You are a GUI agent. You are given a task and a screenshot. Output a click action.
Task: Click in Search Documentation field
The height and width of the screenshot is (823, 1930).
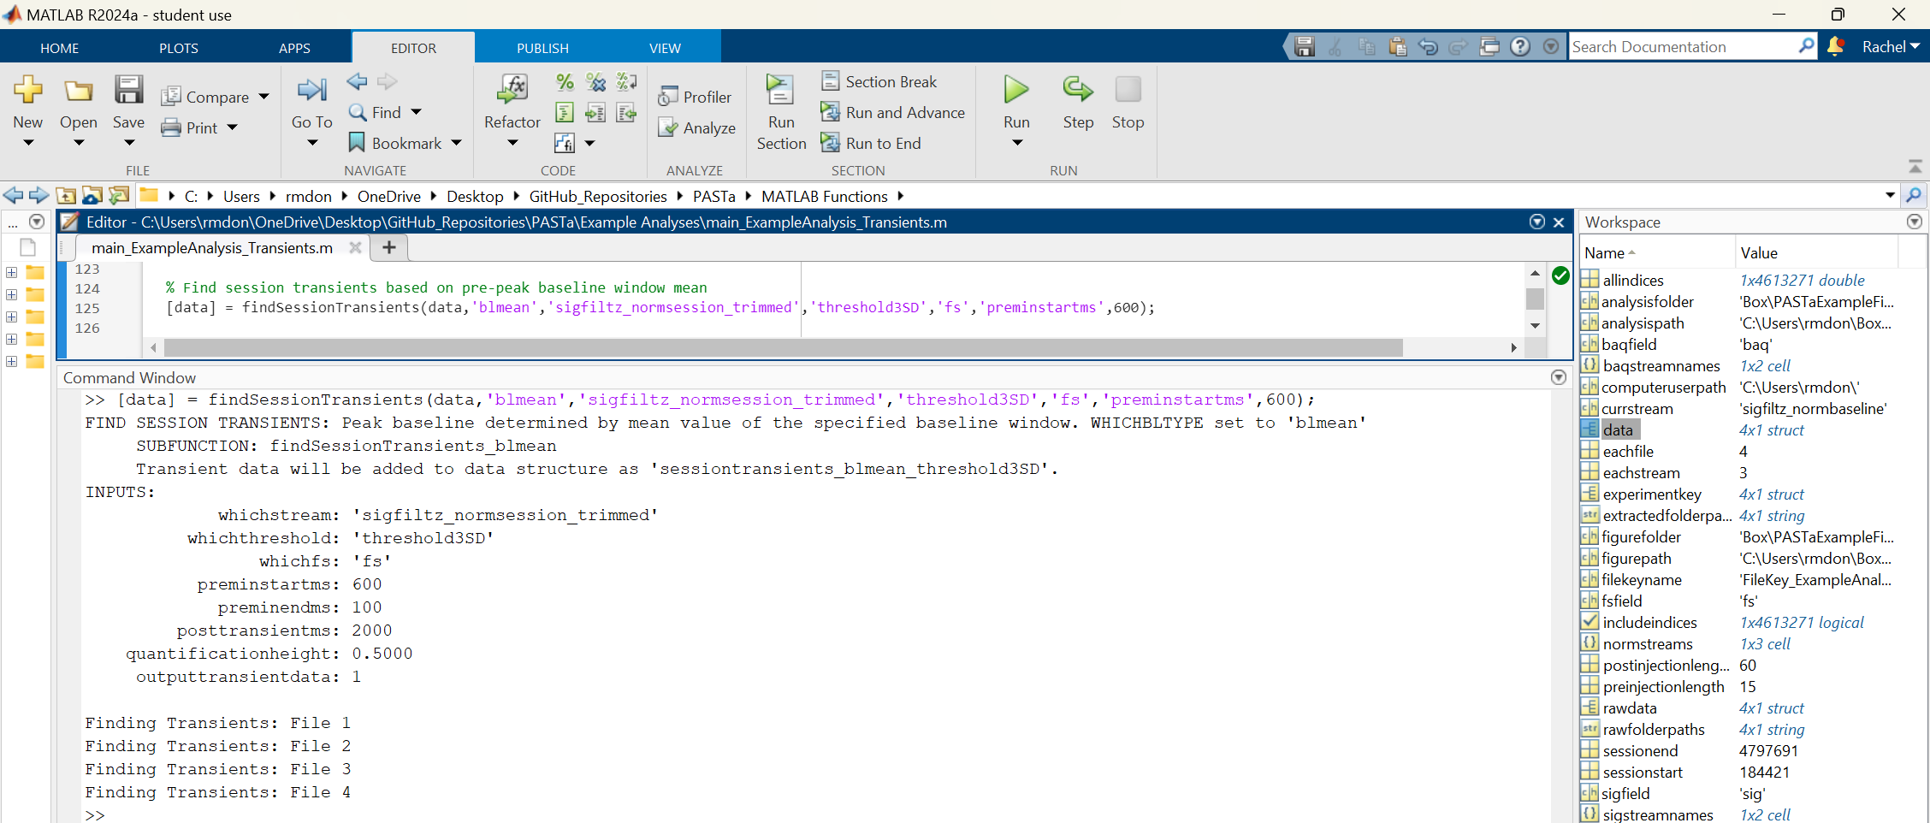tap(1681, 46)
